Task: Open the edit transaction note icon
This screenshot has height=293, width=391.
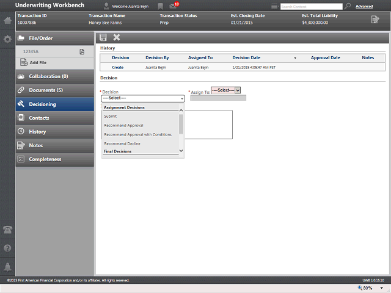Action: (375, 19)
